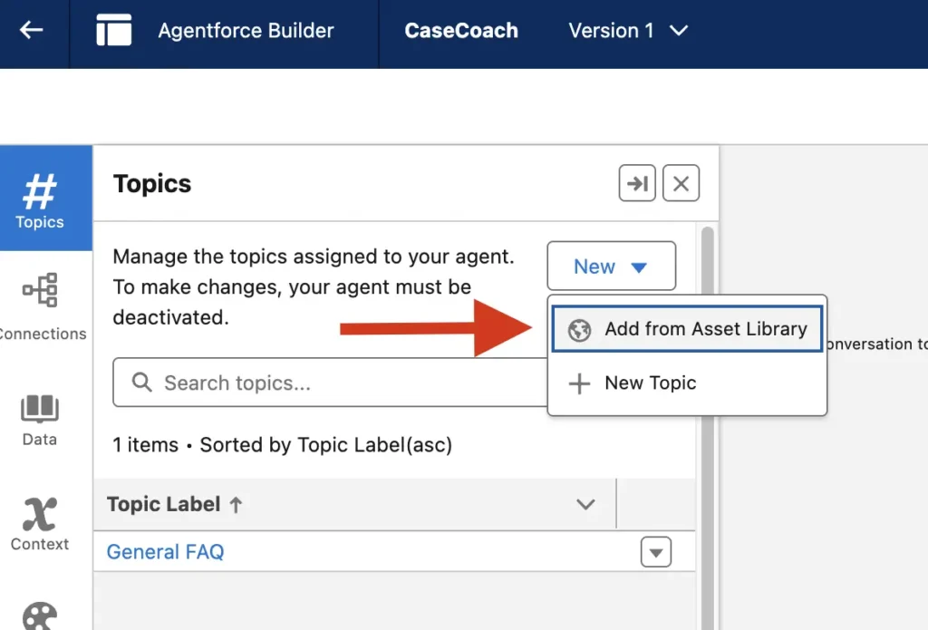The image size is (928, 630).
Task: Open the Version 1 dropdown
Action: coord(628,31)
